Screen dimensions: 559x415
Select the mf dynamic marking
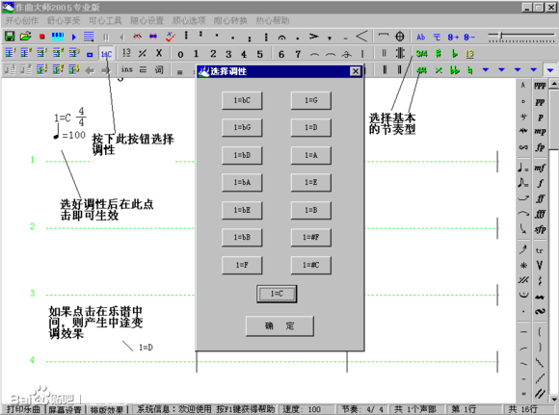click(x=540, y=168)
